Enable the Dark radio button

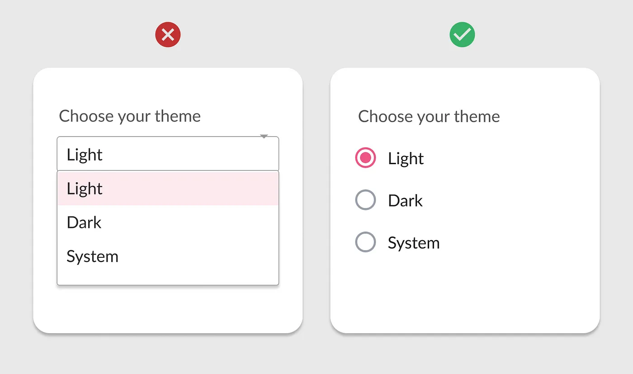coord(365,200)
